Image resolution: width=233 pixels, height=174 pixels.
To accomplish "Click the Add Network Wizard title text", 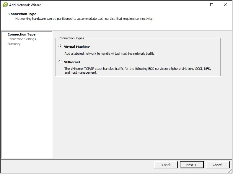I will 25,5.
